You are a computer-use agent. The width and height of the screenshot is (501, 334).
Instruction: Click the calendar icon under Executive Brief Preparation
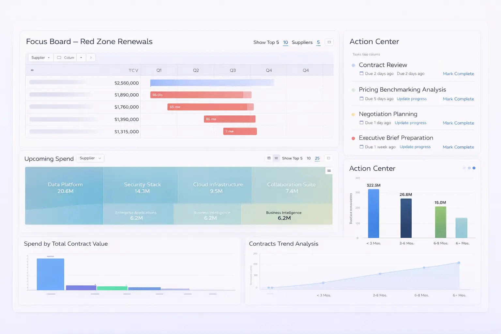(x=361, y=147)
